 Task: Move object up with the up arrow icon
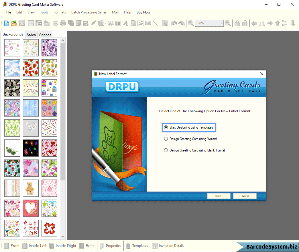point(278,23)
